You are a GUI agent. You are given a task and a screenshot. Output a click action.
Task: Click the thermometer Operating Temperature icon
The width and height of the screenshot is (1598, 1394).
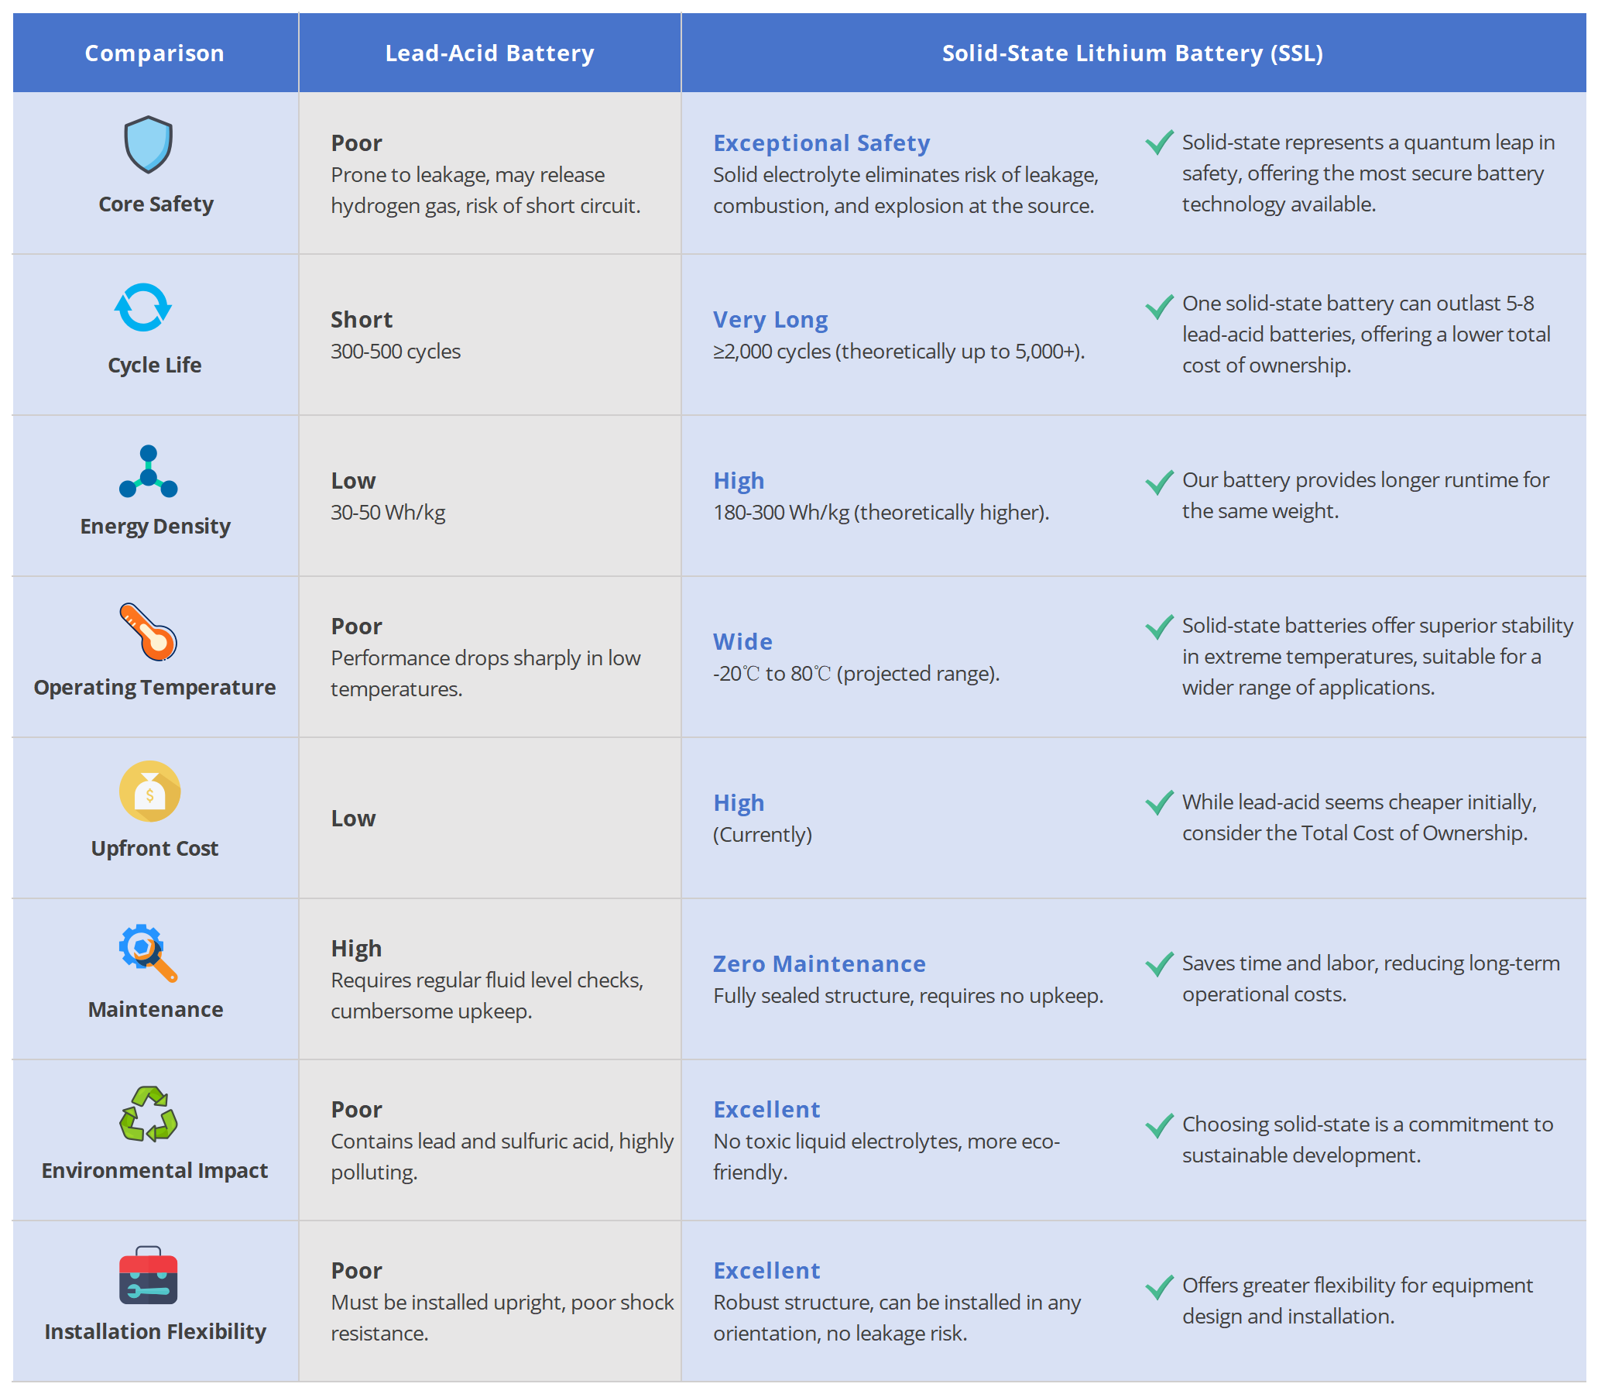[x=148, y=632]
